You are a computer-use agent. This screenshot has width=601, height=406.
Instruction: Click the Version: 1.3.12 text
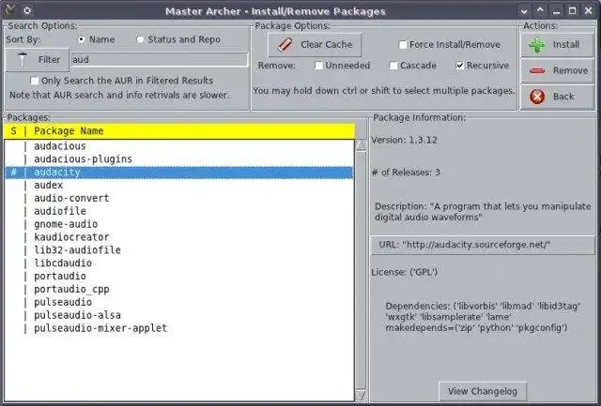405,140
